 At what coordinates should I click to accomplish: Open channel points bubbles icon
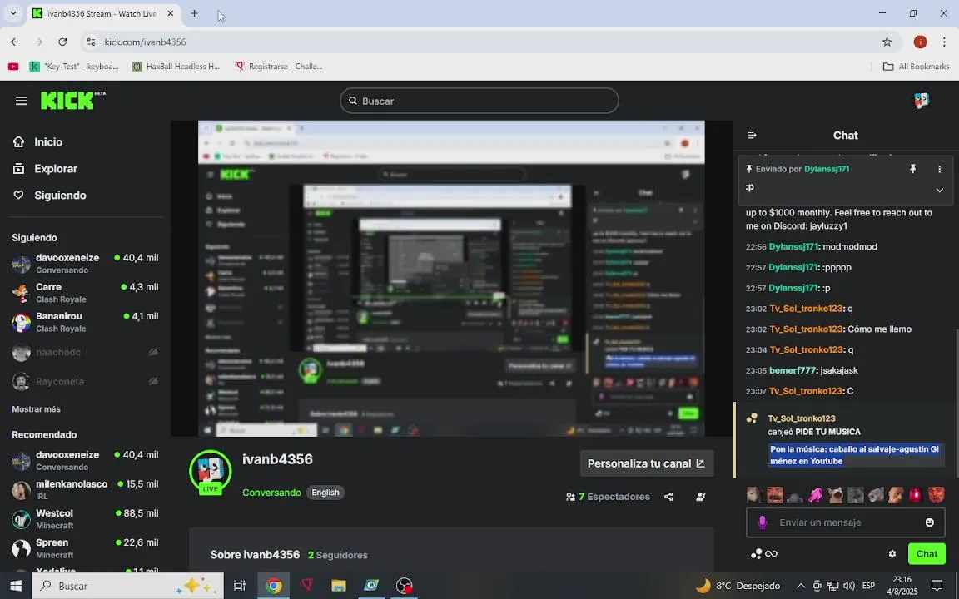coord(757,554)
